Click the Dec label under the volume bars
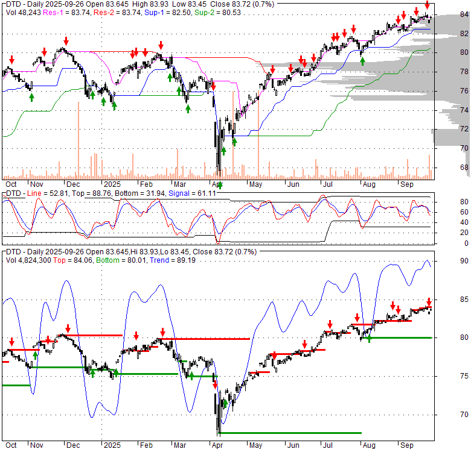The width and height of the screenshot is (471, 449). 73,184
